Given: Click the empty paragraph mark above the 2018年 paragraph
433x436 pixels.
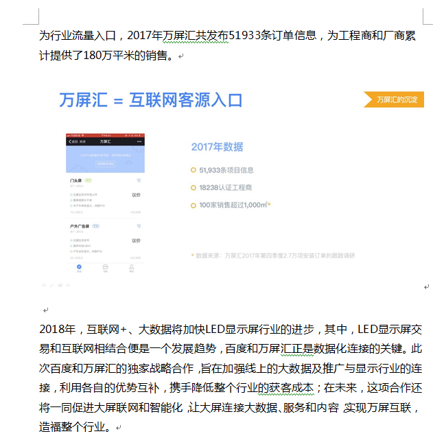Looking at the screenshot, I should (x=45, y=310).
